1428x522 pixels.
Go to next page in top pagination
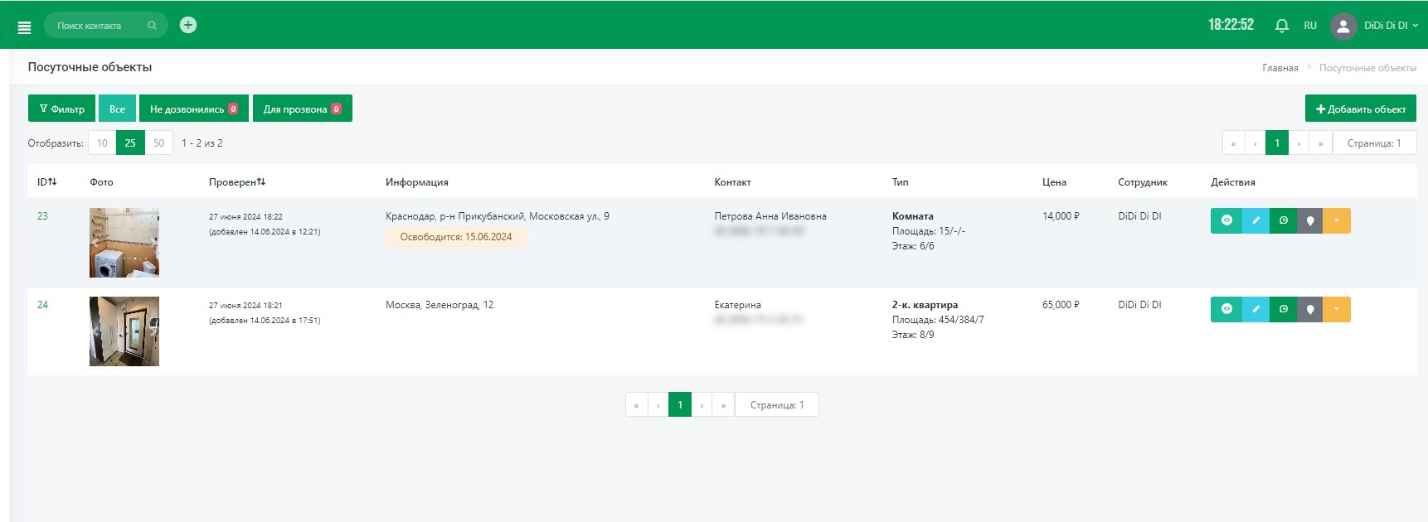point(1299,143)
